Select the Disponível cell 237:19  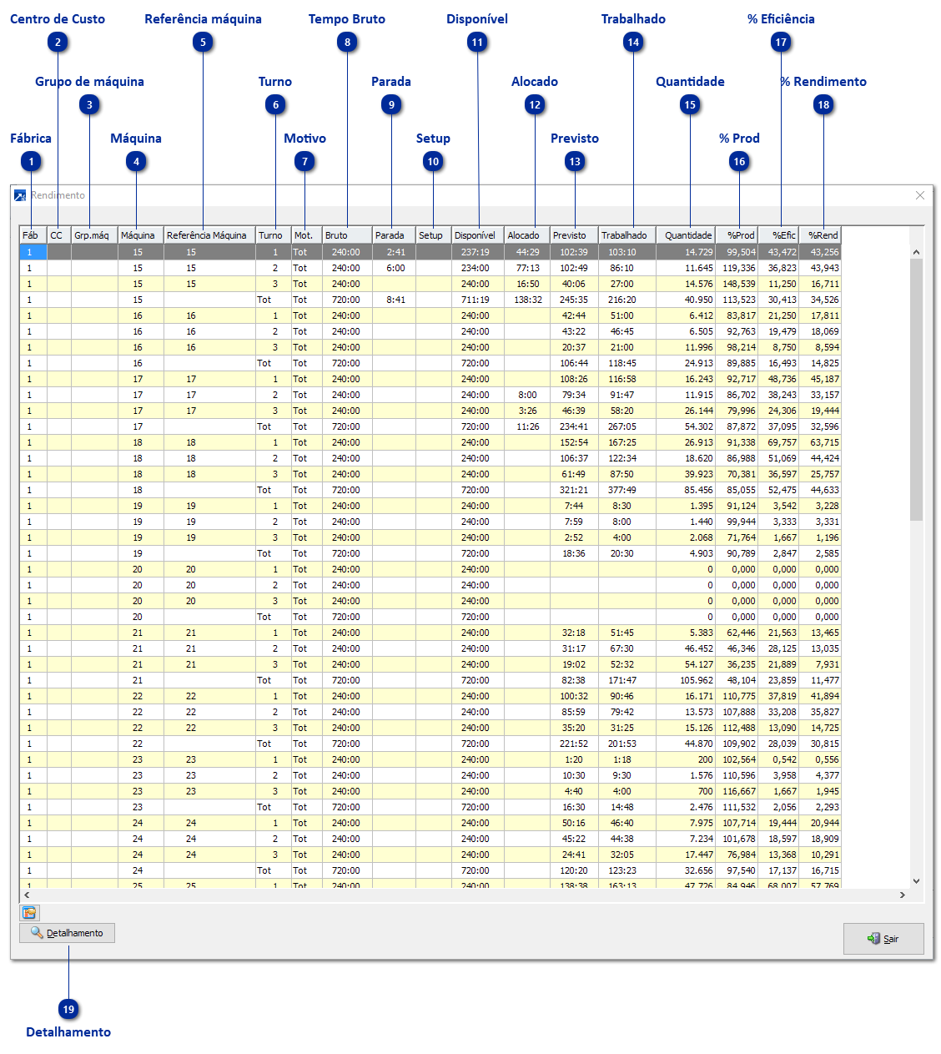click(478, 252)
